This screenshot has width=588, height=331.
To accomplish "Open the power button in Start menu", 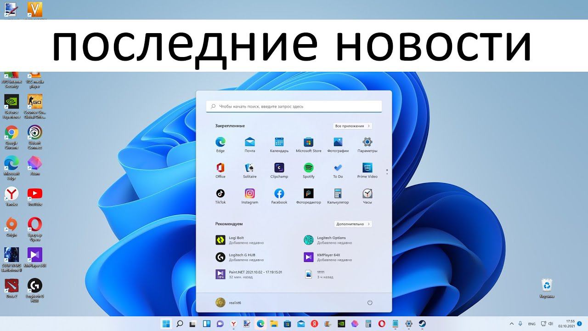I will pyautogui.click(x=370, y=302).
